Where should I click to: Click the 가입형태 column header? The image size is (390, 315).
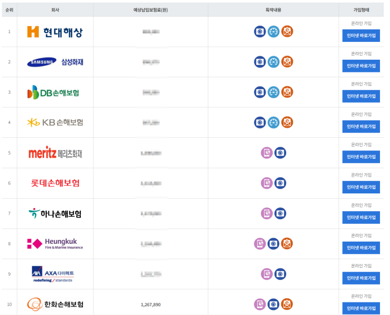point(361,10)
